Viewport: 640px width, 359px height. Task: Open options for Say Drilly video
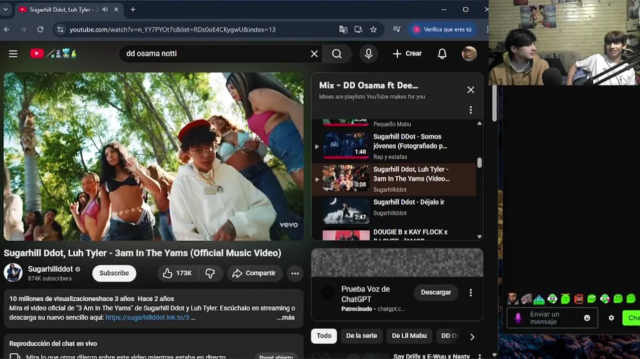tap(480, 357)
